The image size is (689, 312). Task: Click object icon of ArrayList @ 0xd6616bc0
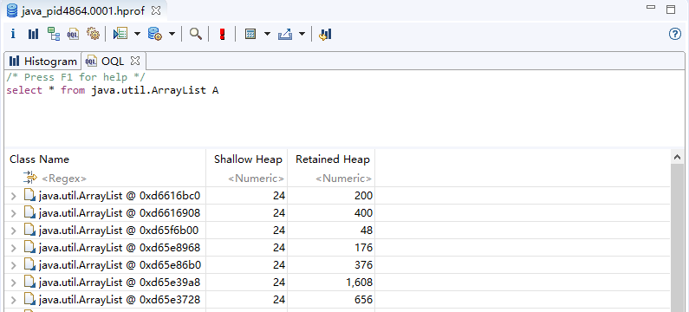[x=29, y=195]
